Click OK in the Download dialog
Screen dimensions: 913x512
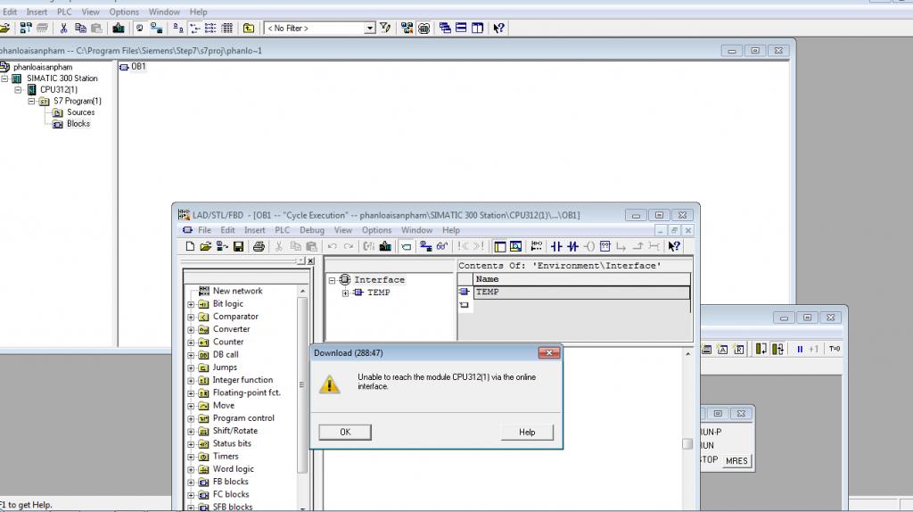345,433
